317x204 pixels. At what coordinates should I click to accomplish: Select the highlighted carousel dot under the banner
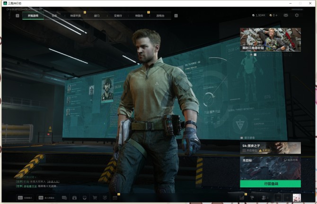pos(255,54)
